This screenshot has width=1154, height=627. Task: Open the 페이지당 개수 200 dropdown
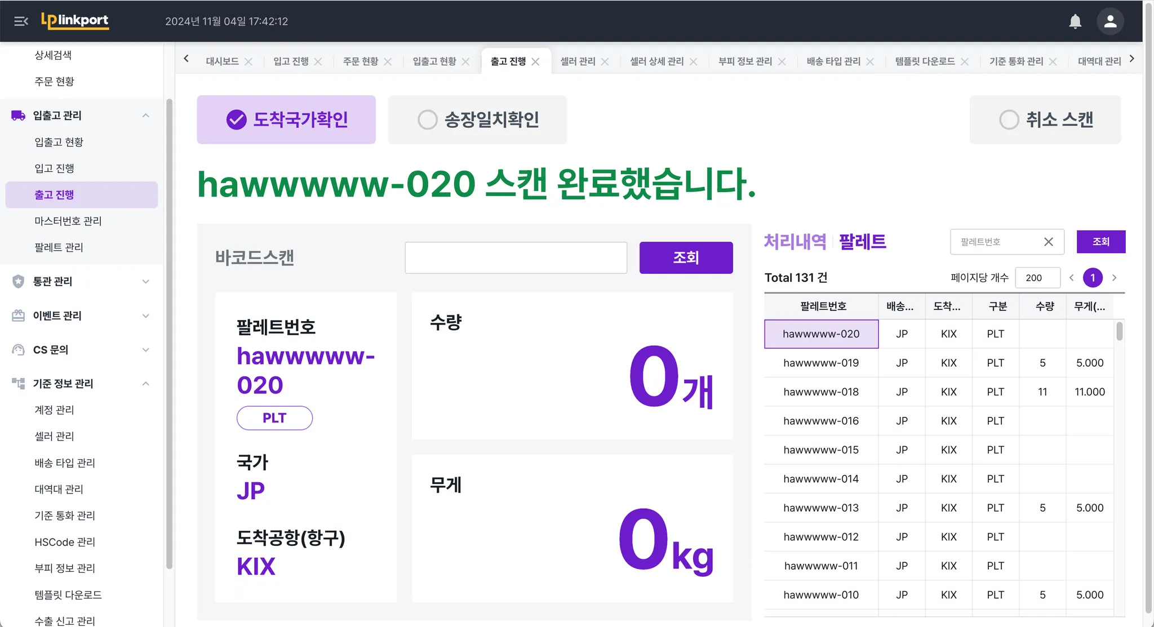click(x=1037, y=278)
